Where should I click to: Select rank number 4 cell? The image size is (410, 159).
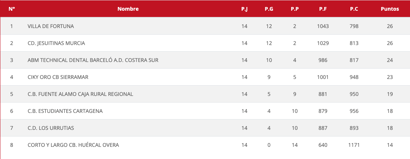pyautogui.click(x=11, y=77)
